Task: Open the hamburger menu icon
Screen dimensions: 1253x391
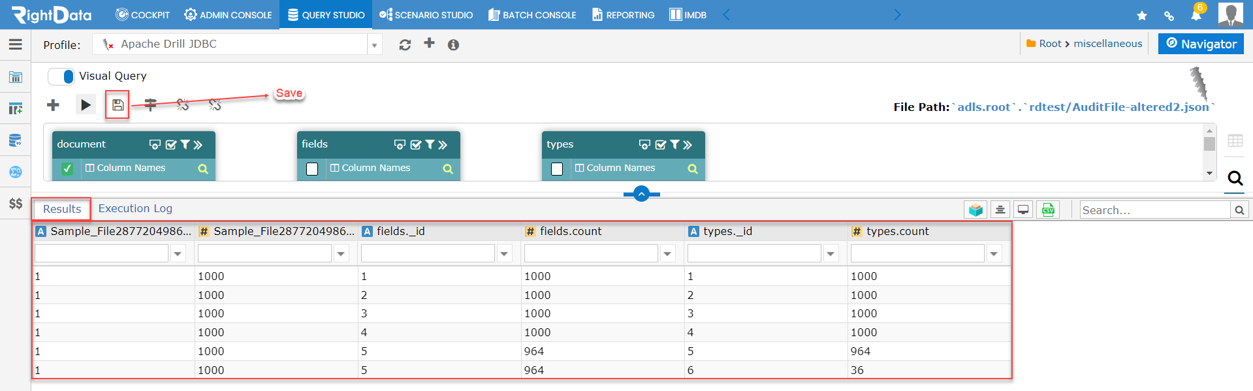Action: click(16, 44)
